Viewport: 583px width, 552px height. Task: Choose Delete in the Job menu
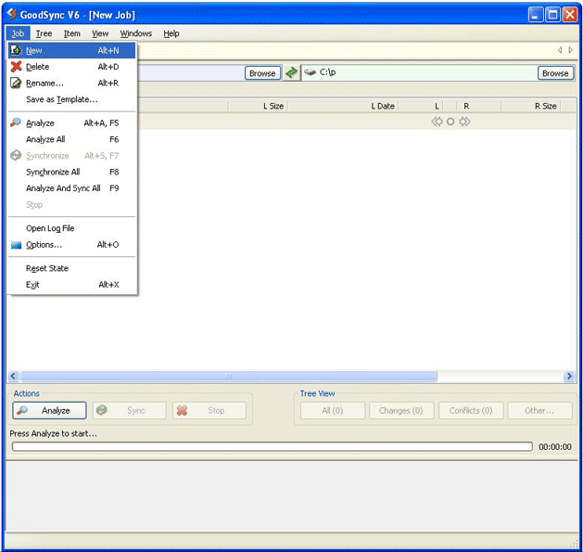click(x=71, y=67)
